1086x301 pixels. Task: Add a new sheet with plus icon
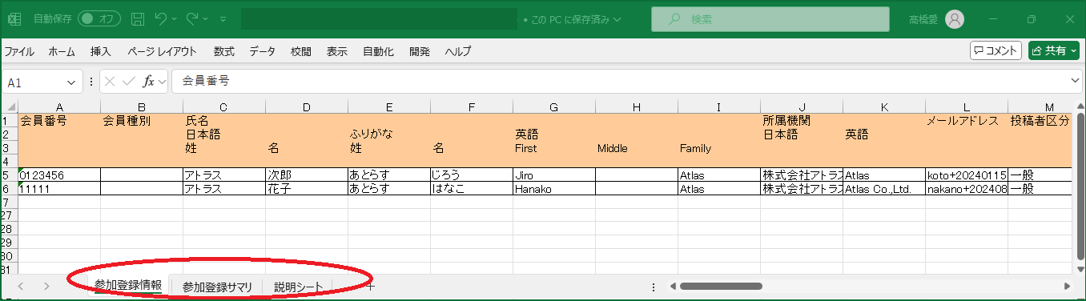[370, 286]
